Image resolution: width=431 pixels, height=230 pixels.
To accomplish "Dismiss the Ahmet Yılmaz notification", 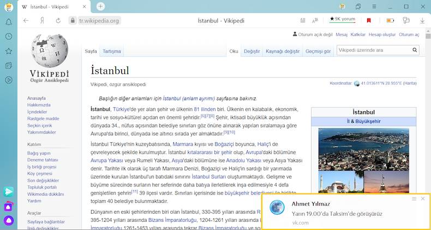I will point(423,199).
